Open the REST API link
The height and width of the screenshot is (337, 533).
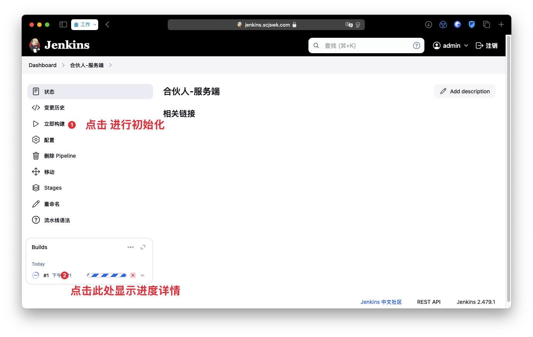tap(429, 302)
